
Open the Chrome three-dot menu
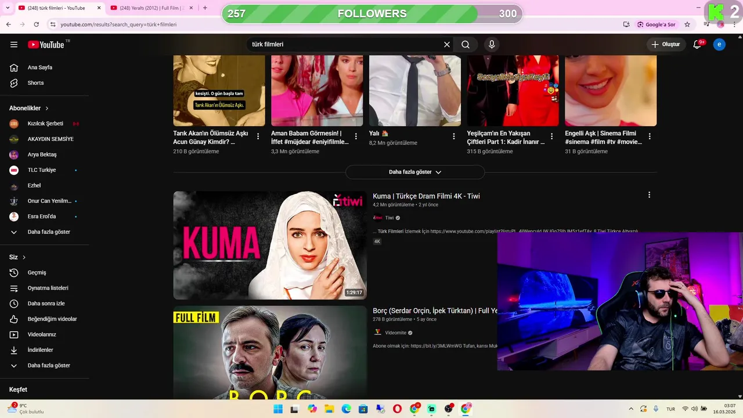click(x=734, y=24)
